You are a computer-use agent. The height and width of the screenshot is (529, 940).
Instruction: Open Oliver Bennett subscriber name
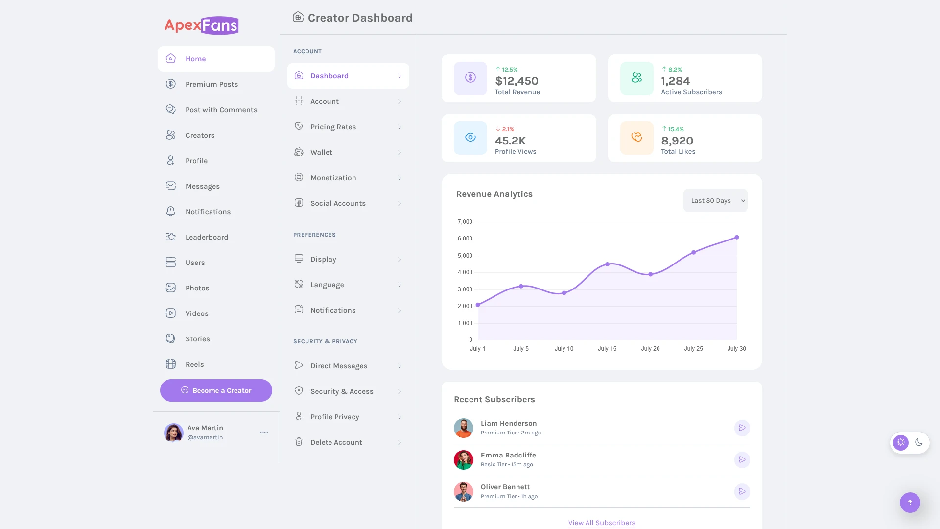coord(505,487)
